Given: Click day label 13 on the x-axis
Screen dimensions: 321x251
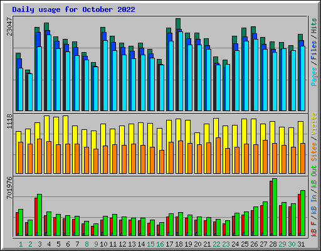Looking at the screenshot, I should pos(132,244).
